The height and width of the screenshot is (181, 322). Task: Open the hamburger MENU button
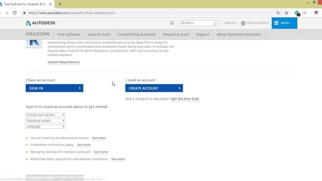284,23
